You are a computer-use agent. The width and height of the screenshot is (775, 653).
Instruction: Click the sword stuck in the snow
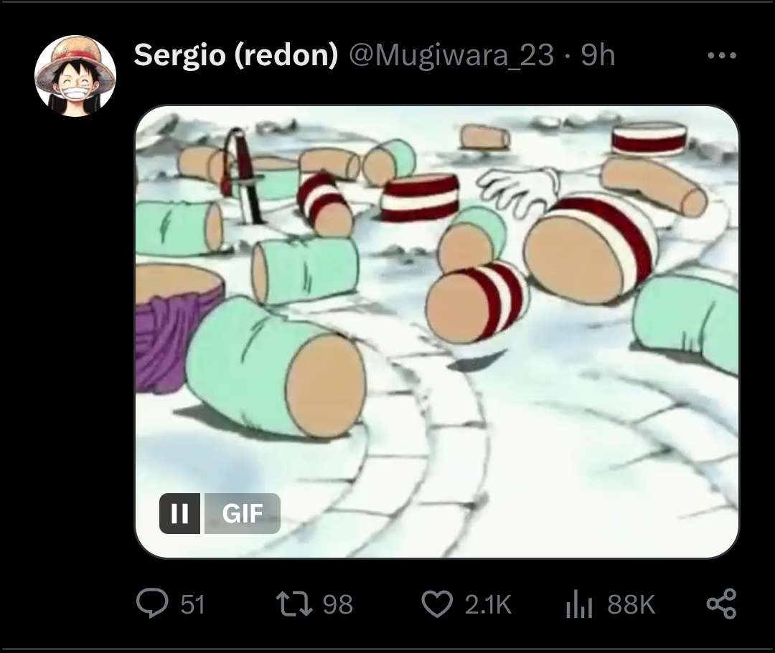click(x=244, y=176)
